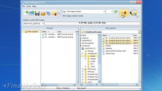Click folder tree vertical scrollbar down arrow

coord(99,82)
